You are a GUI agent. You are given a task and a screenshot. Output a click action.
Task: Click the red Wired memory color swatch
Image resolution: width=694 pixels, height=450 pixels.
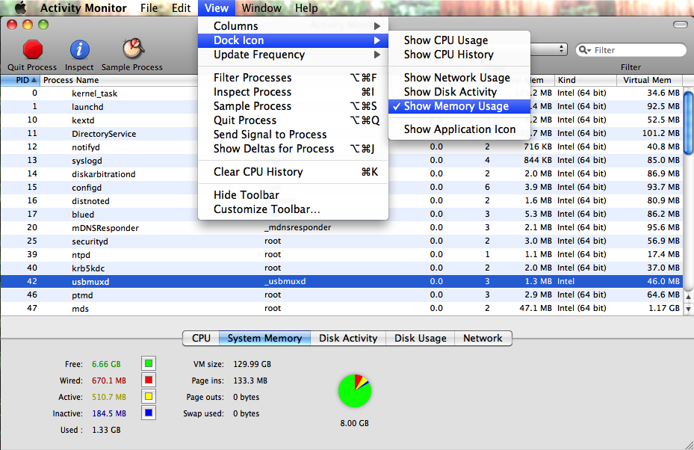tap(149, 380)
